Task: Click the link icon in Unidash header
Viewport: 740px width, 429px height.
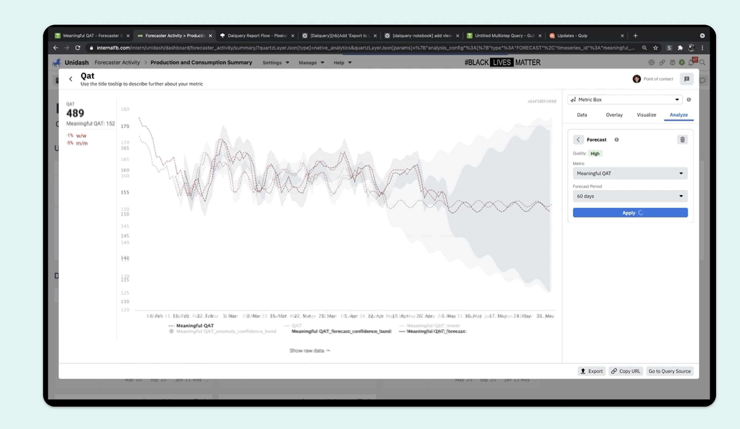Action: [662, 62]
